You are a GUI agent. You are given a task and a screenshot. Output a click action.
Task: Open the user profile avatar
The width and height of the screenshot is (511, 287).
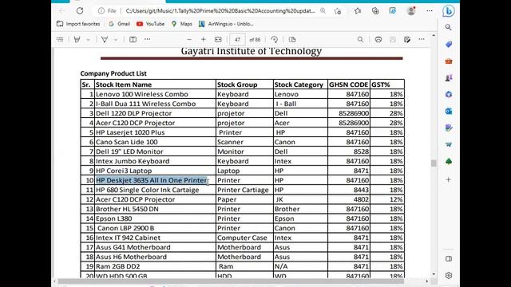411,10
